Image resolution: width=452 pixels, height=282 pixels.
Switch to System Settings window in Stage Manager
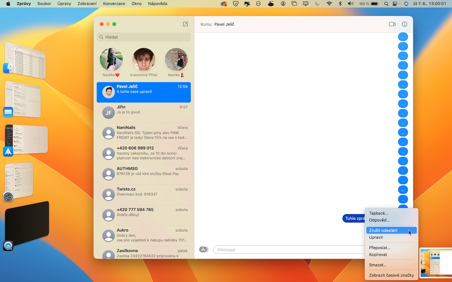click(x=19, y=182)
